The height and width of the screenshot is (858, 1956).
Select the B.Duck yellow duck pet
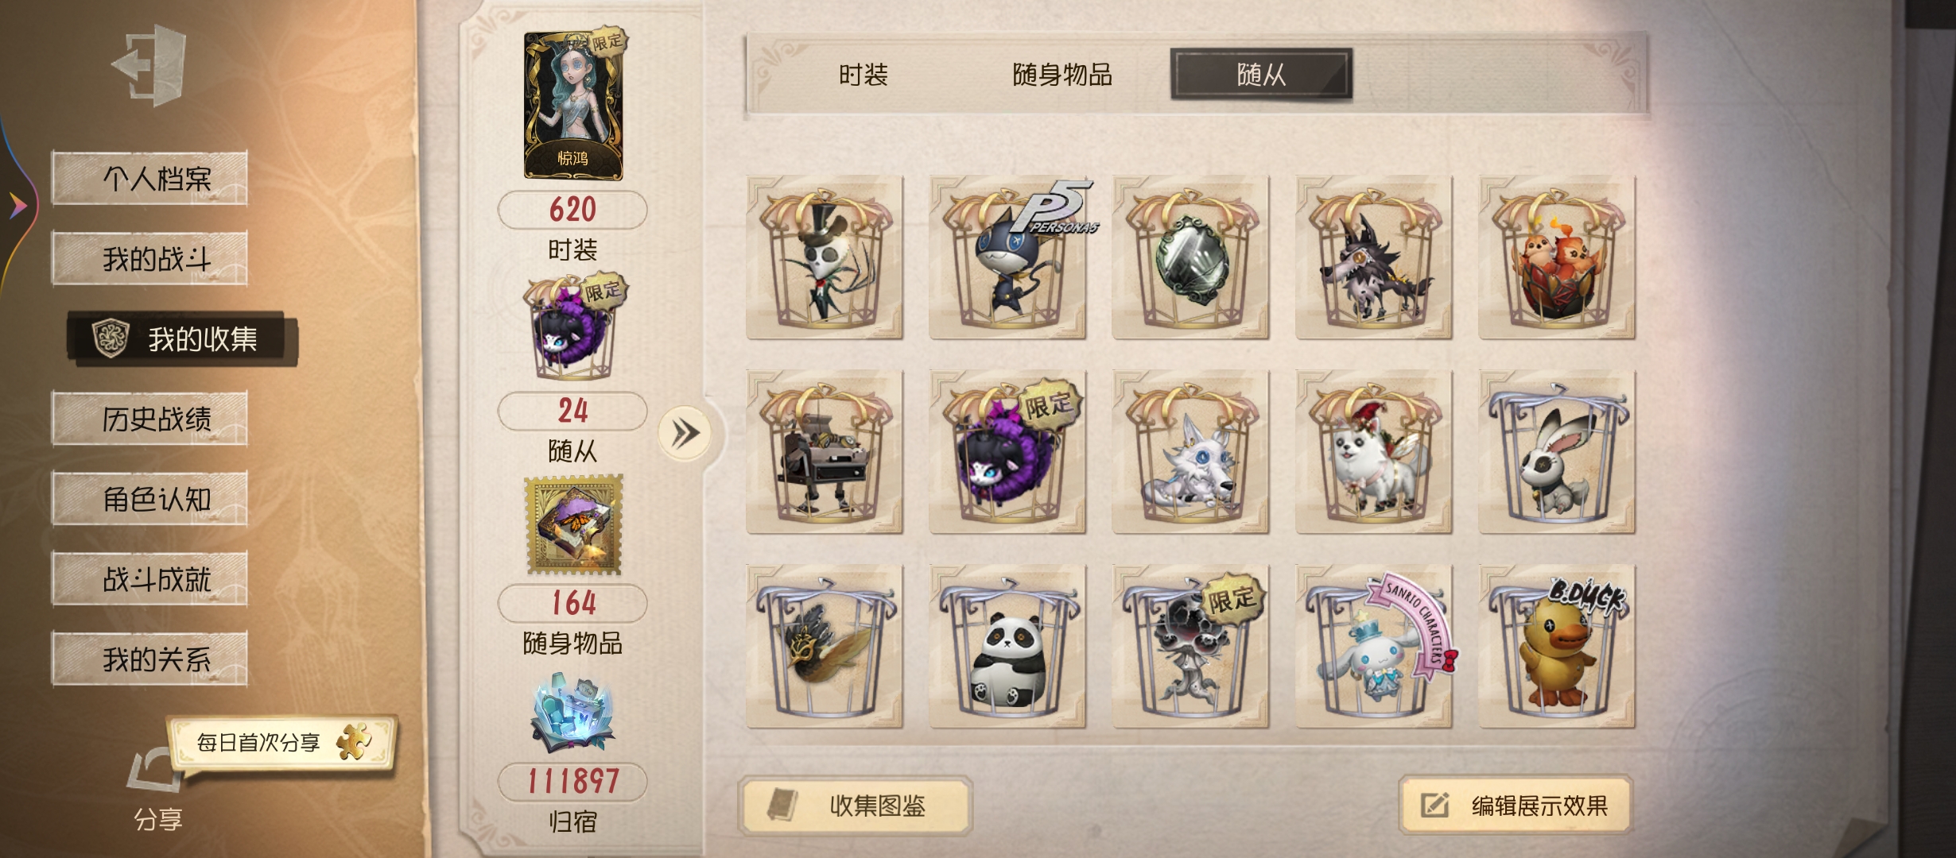[1557, 647]
